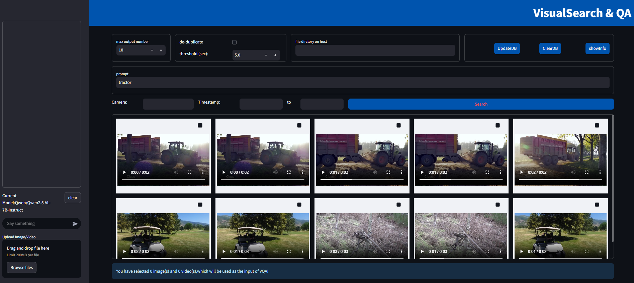The image size is (634, 283).
Task: Click send arrow in Say something box
Action: pyautogui.click(x=75, y=224)
